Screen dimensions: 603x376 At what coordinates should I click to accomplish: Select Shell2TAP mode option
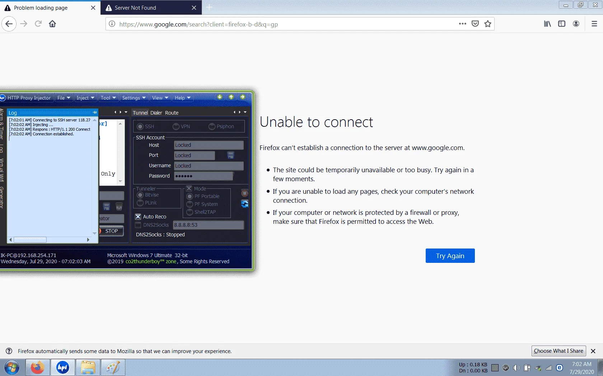pos(190,212)
